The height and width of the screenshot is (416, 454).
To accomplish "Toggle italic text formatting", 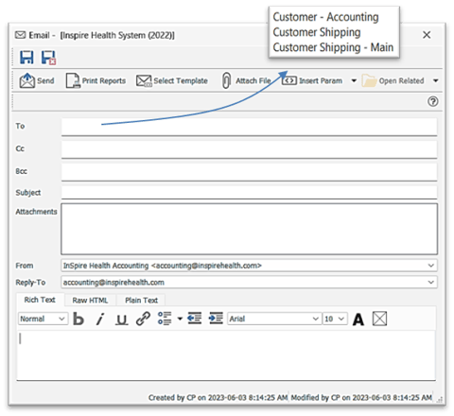I will click(100, 319).
